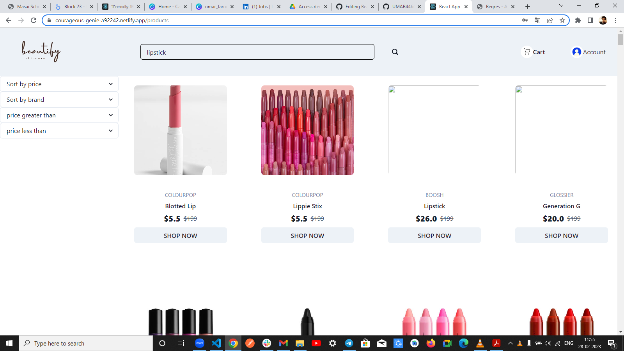Image resolution: width=624 pixels, height=351 pixels.
Task: Click SHOP NOW for Generation G
Action: click(x=562, y=236)
